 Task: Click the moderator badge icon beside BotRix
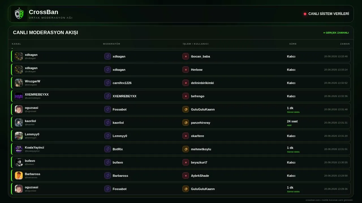pos(107,149)
